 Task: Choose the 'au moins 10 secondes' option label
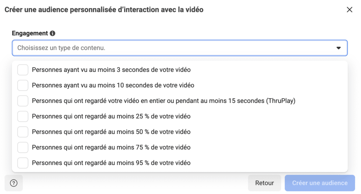coord(113,85)
